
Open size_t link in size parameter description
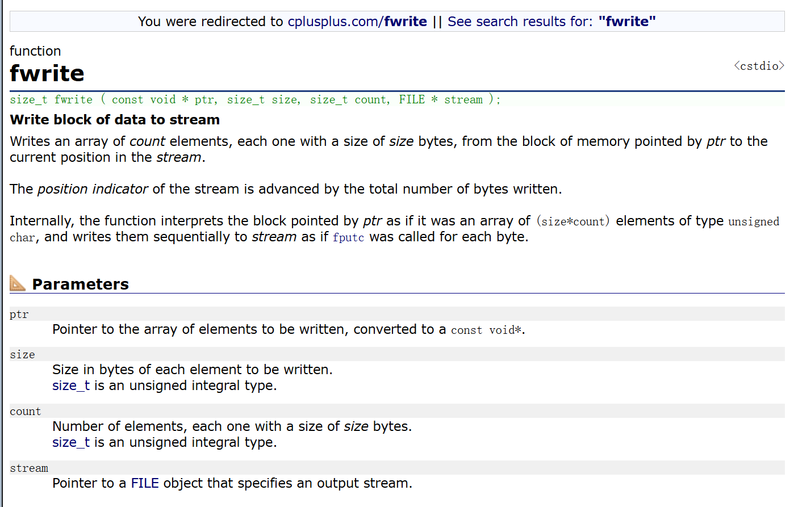pyautogui.click(x=71, y=386)
